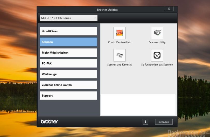Click the empty white description box

pyautogui.click(x=138, y=105)
